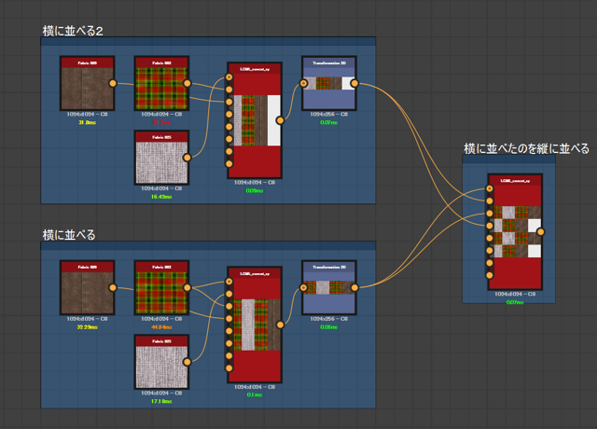Click Transformation 2D node in 横に並べる2 frame

(x=328, y=84)
